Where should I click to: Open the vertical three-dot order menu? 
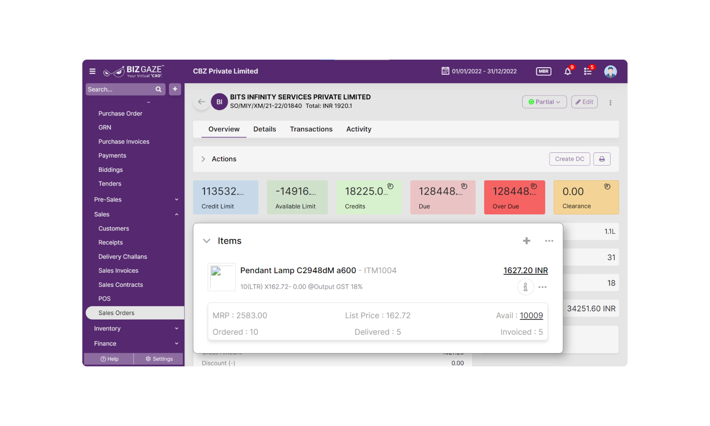pyautogui.click(x=611, y=102)
